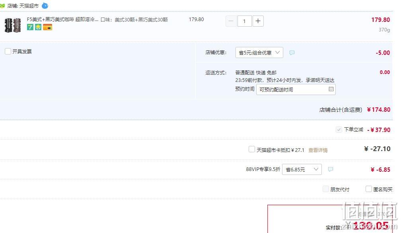Viewport: 401px width, 233px height.
Task: Click the orange card payment badge icon
Action: point(48,27)
